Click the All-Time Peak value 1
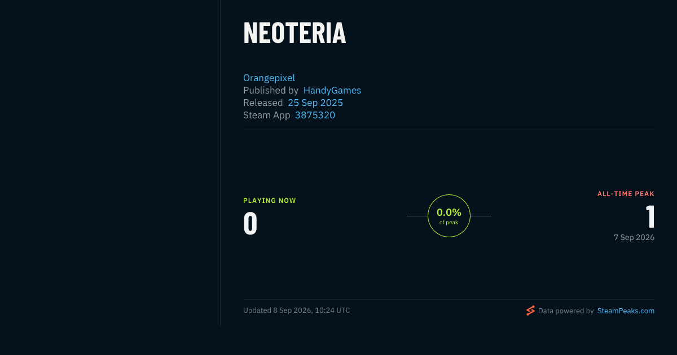Viewport: 677px width, 355px height. point(650,217)
